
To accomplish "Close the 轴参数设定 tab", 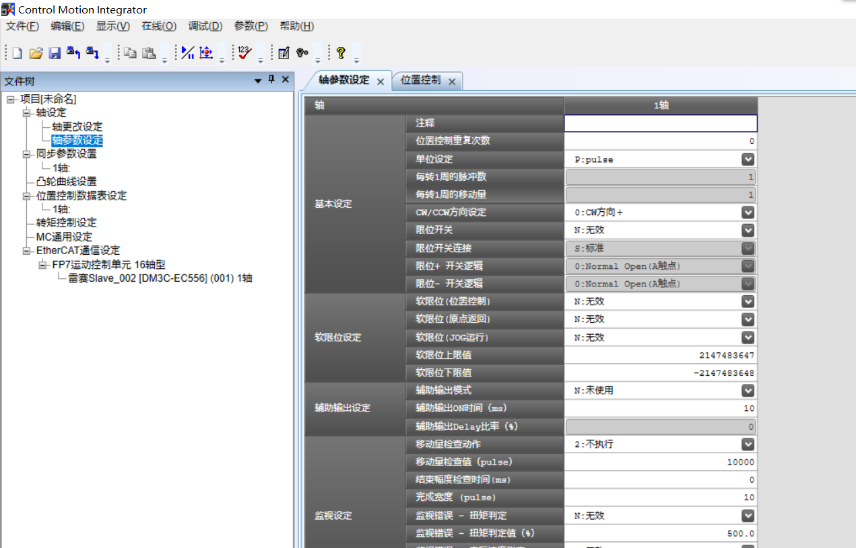I will [x=381, y=81].
